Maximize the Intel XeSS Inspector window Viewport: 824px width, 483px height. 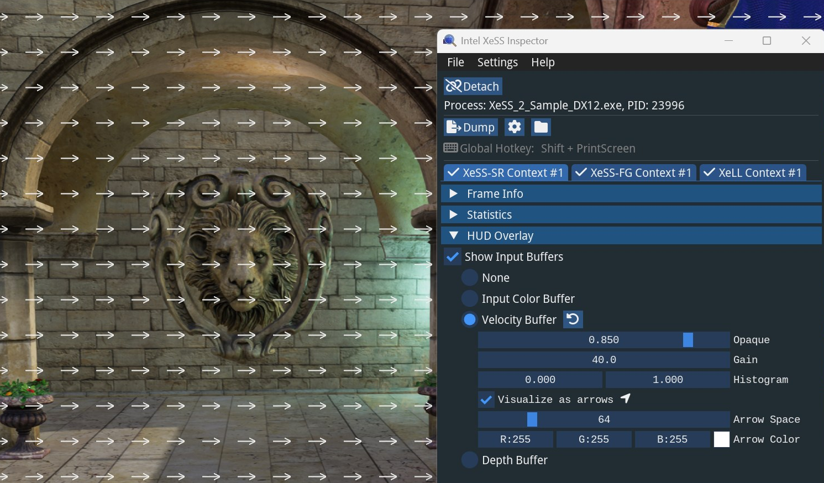point(767,40)
